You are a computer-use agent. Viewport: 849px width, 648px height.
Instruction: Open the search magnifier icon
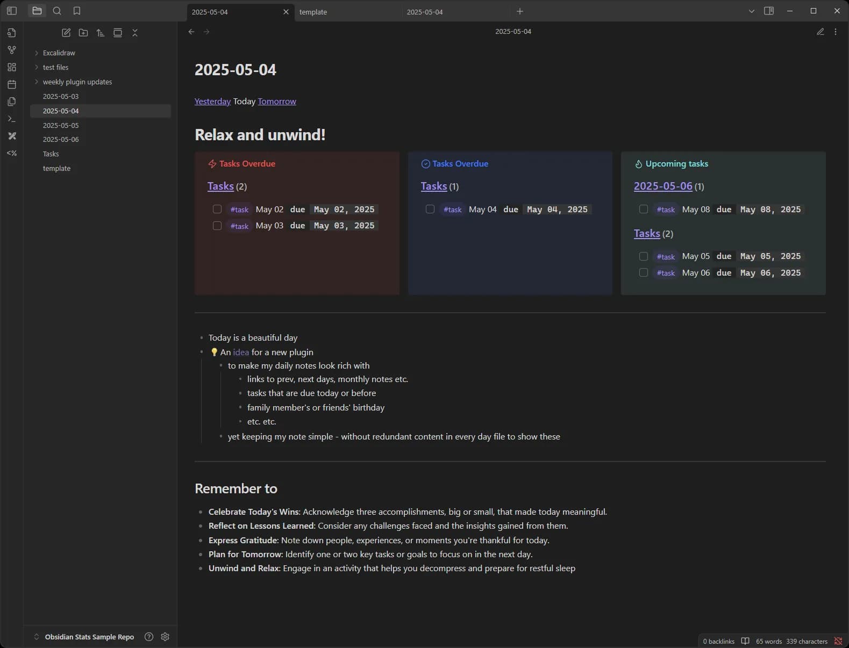point(57,11)
